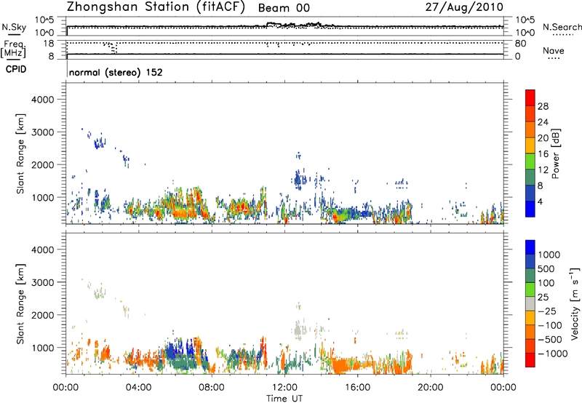Click the power panel 'Slant Range [km]' label
Image resolution: width=582 pixels, height=403 pixels.
tap(20, 153)
